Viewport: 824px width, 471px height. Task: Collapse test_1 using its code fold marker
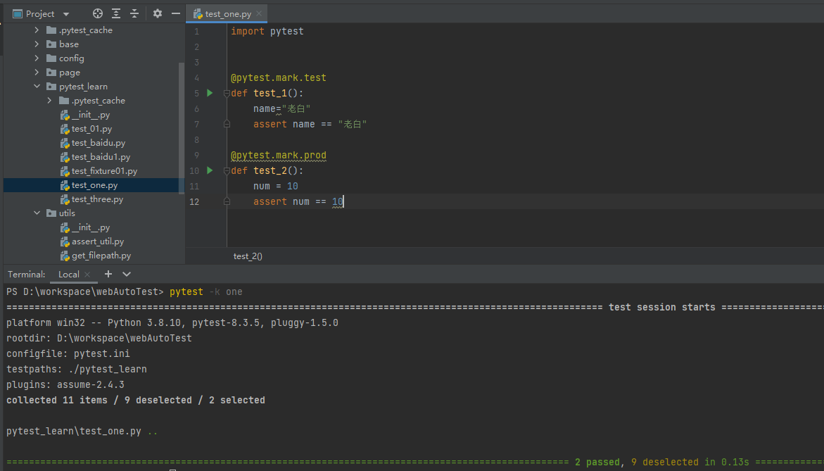coord(227,92)
